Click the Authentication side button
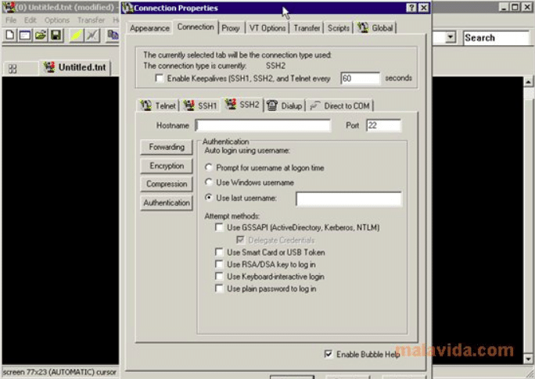 [x=167, y=203]
